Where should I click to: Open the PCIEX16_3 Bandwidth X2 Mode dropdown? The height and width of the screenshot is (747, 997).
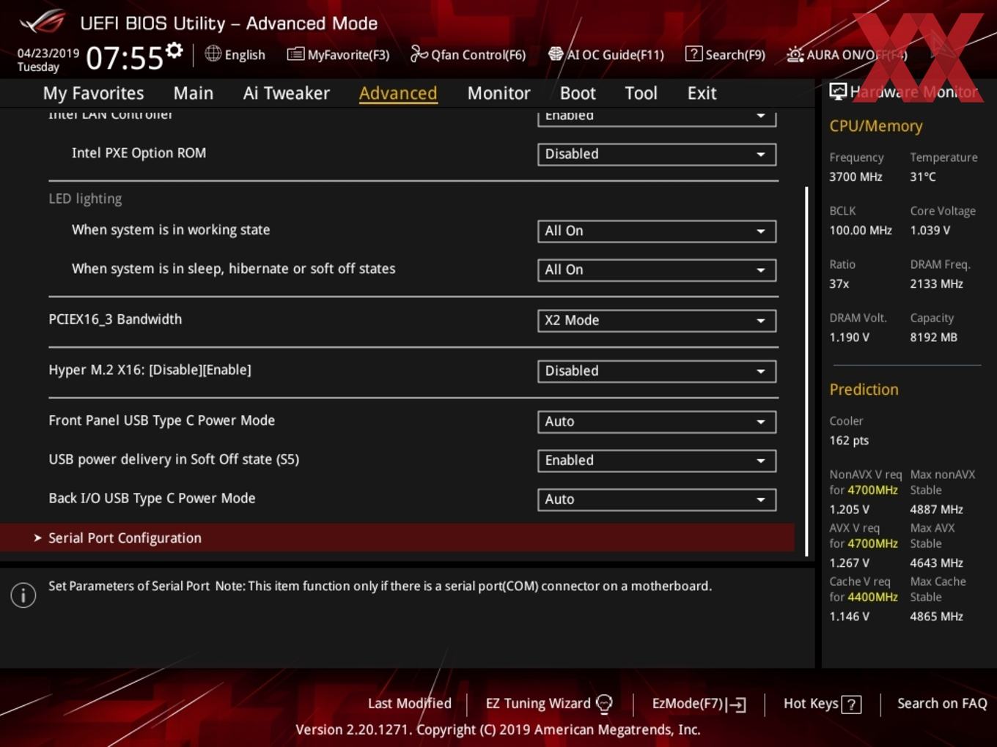(x=657, y=321)
